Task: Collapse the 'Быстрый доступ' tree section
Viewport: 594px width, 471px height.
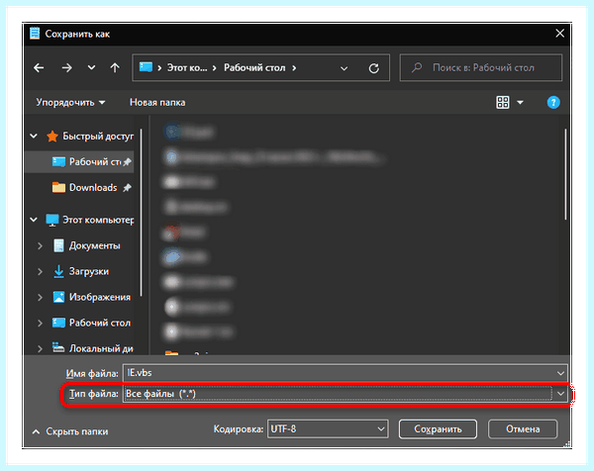Action: 34,136
